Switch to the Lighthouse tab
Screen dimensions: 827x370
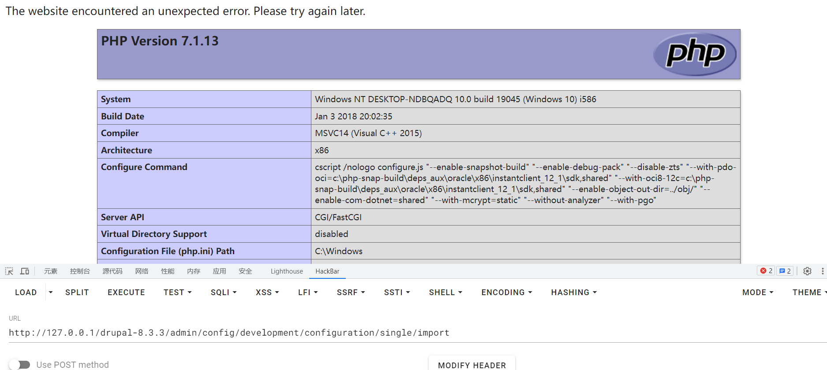(287, 271)
